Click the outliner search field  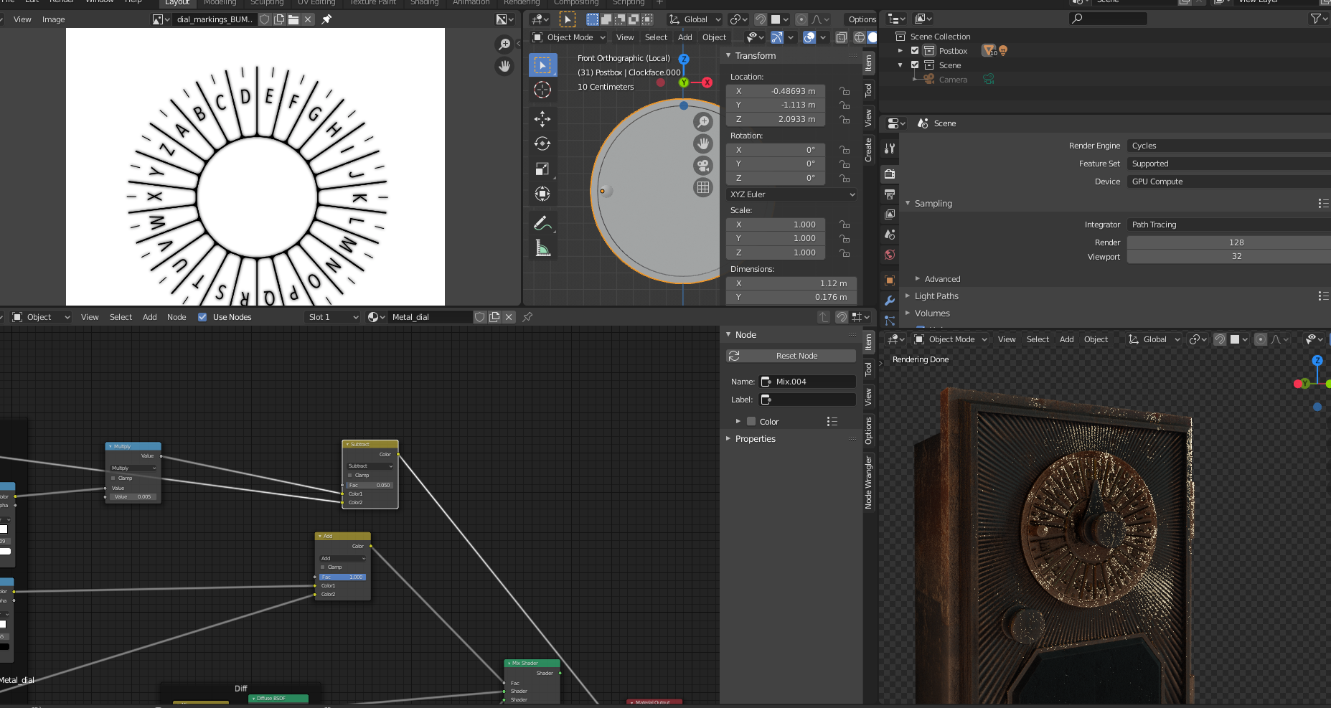(1108, 19)
